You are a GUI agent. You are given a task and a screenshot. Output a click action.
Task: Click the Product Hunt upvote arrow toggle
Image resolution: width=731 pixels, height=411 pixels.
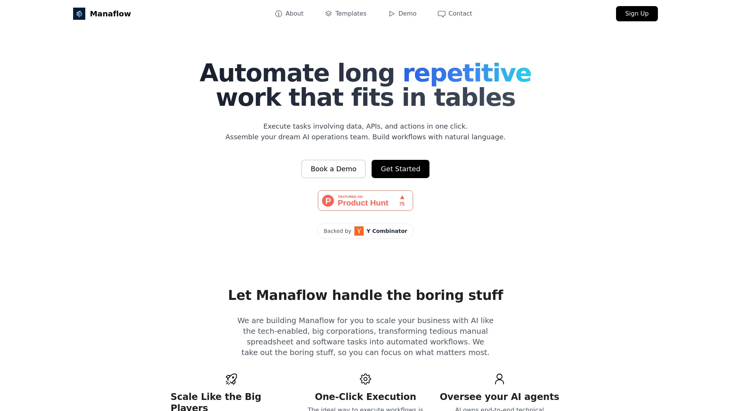(402, 197)
